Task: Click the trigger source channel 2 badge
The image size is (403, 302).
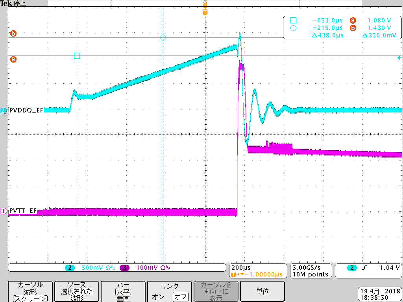Action: click(x=352, y=267)
